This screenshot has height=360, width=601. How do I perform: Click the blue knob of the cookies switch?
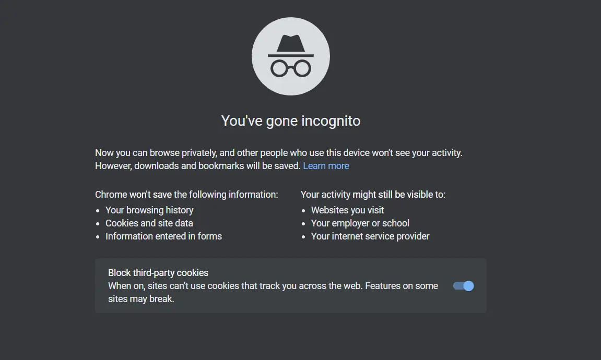tap(468, 286)
